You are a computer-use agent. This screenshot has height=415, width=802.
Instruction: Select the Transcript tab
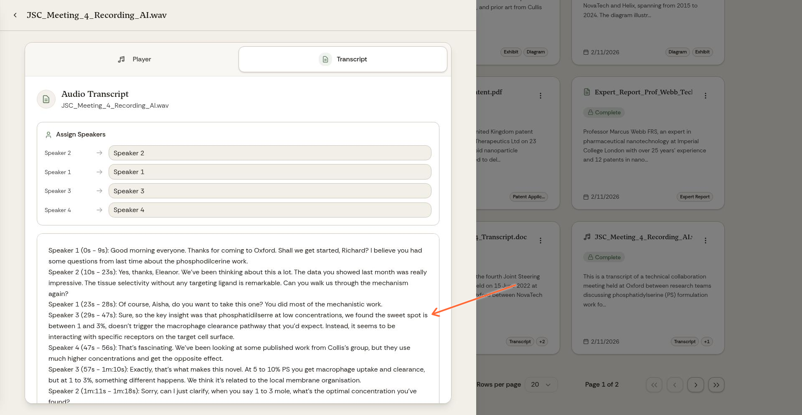point(343,59)
